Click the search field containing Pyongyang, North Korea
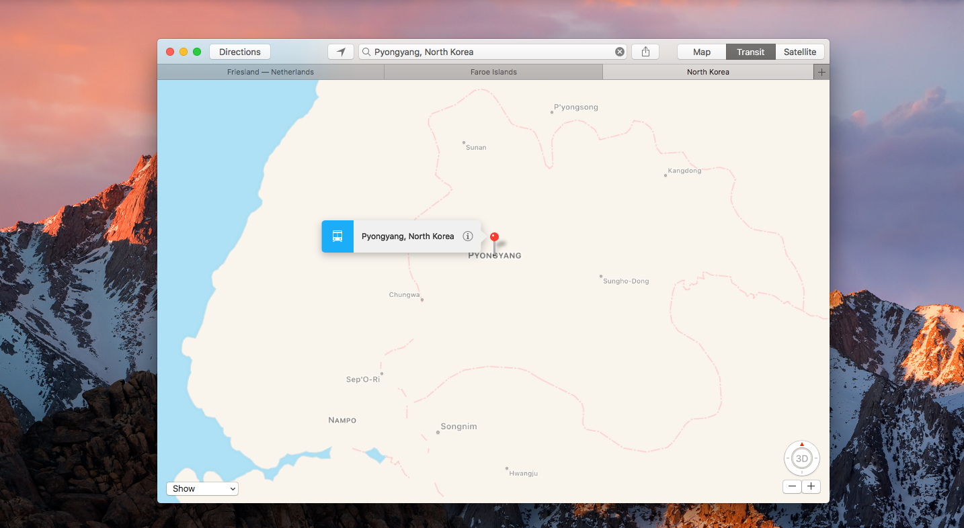The width and height of the screenshot is (964, 528). (x=493, y=52)
